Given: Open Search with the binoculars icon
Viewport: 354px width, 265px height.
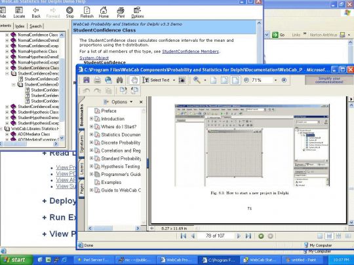Looking at the screenshot, I should 119,80.
